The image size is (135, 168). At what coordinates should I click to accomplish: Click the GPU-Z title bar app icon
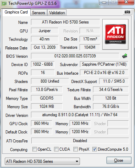point(4,3)
